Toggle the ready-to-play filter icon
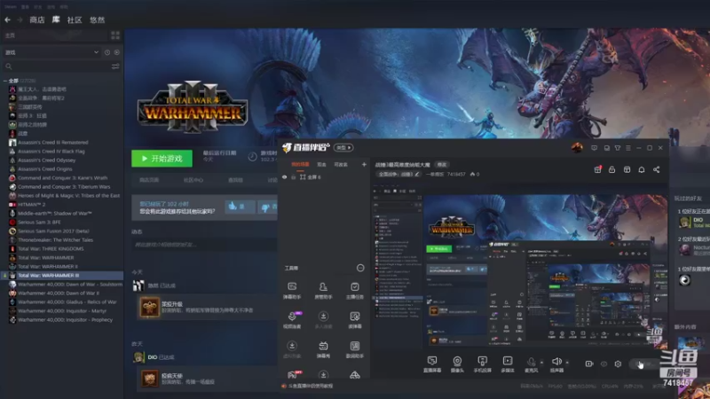 click(x=117, y=52)
